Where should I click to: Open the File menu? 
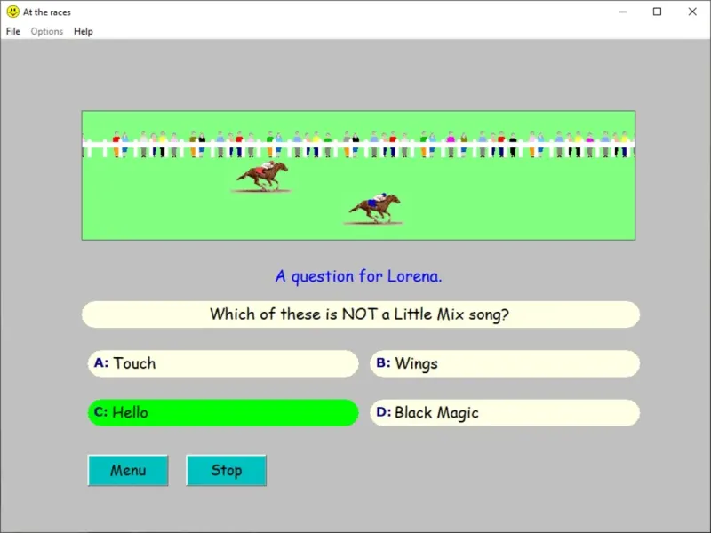pyautogui.click(x=13, y=31)
